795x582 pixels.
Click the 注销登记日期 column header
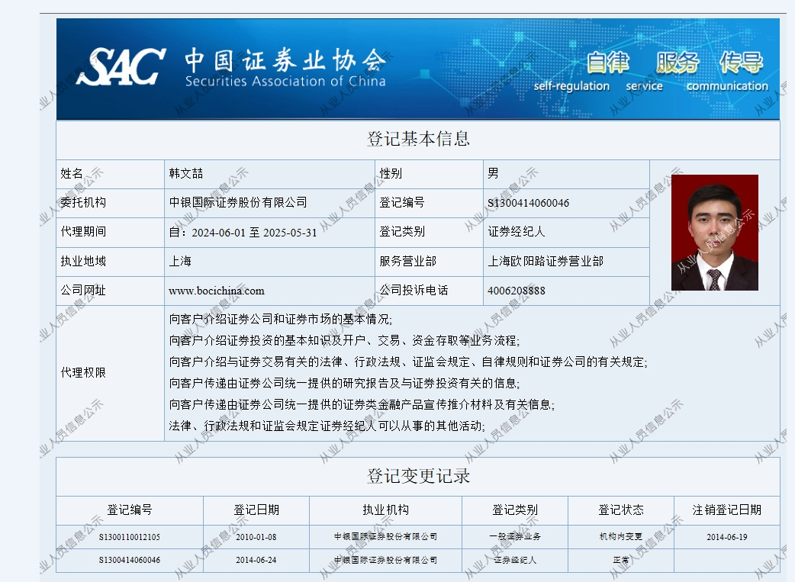click(726, 510)
